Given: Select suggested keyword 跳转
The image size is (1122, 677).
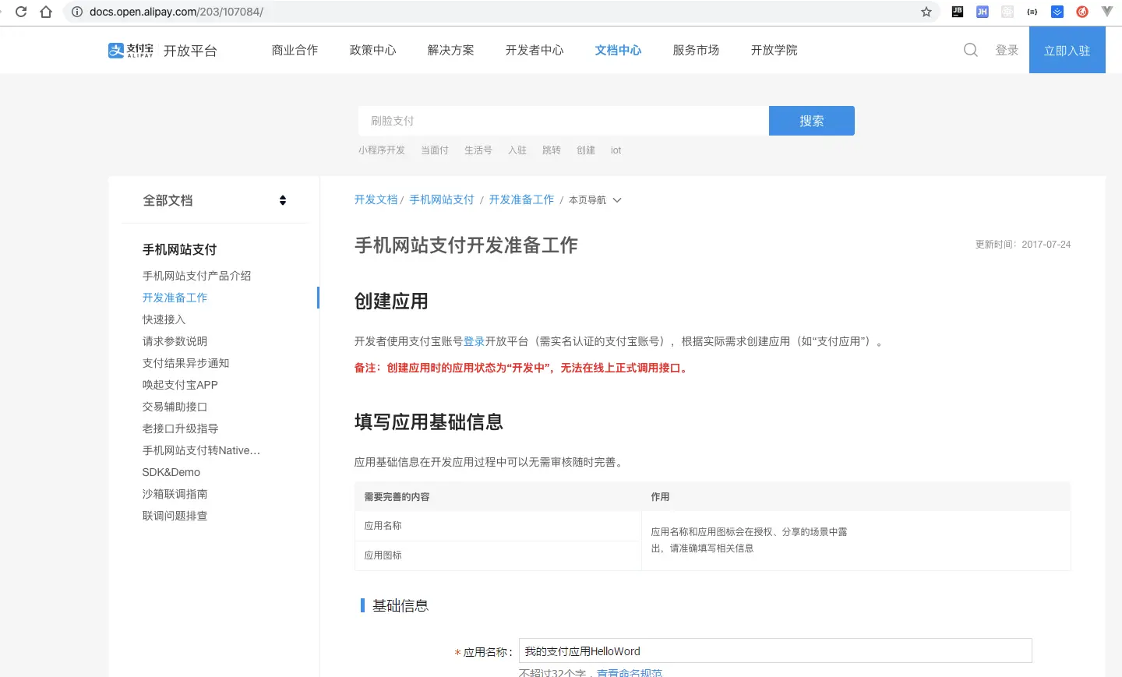Looking at the screenshot, I should [552, 150].
